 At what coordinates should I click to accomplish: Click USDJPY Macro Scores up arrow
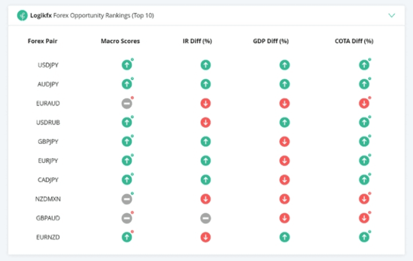tap(127, 65)
